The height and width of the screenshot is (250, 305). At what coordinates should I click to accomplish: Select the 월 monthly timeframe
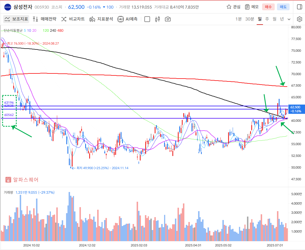tap(274, 19)
